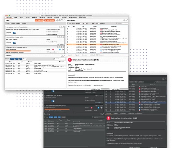
Task: Click New live task button in light window
Action: tap(50, 21)
